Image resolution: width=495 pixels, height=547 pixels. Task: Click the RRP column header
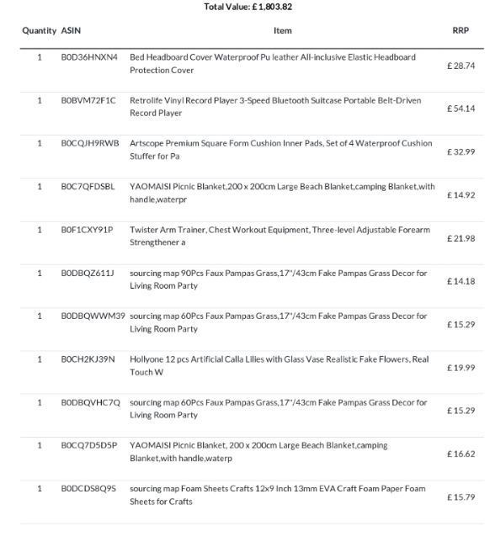tap(460, 30)
